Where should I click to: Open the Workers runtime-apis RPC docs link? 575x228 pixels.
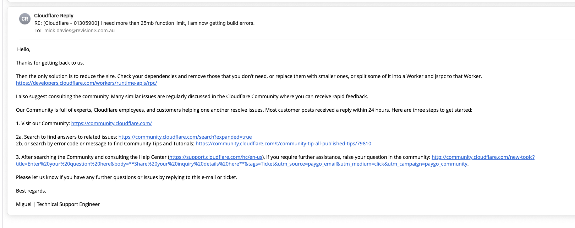click(x=86, y=83)
